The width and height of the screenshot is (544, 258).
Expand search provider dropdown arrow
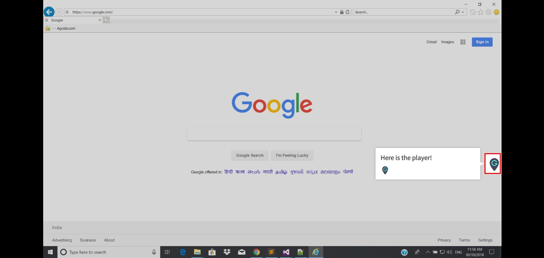(463, 12)
